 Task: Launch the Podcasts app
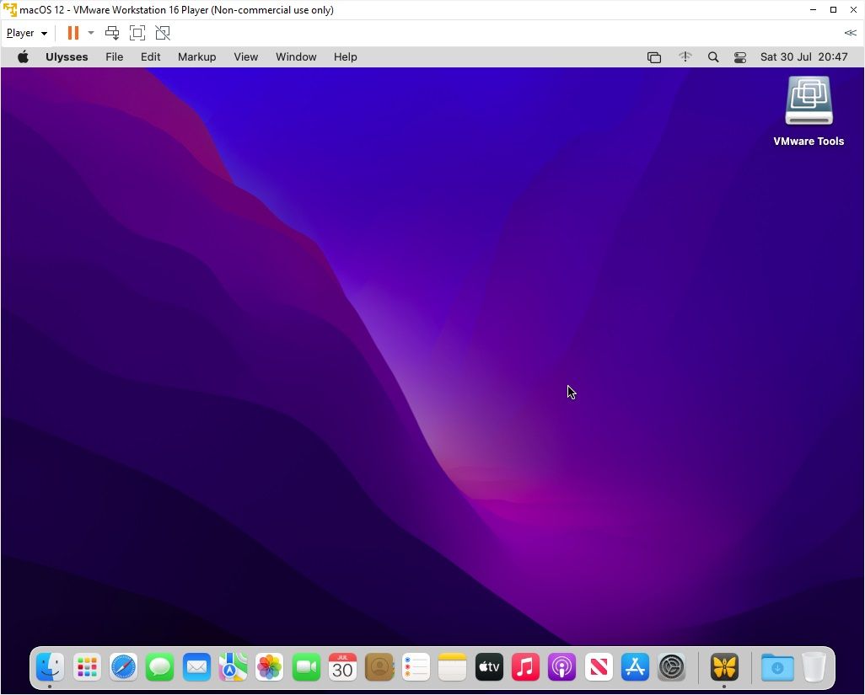pyautogui.click(x=561, y=666)
